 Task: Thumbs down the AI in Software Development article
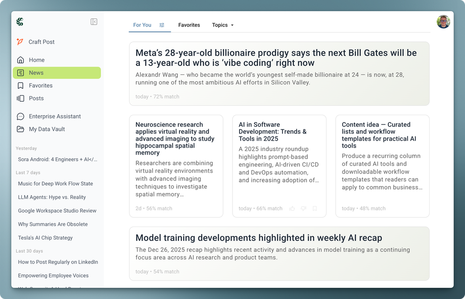tap(303, 208)
